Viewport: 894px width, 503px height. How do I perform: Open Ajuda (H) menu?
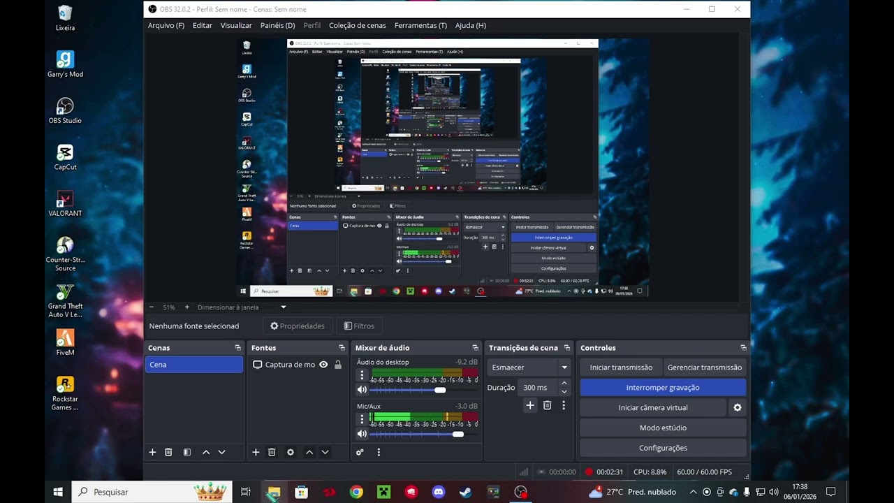pyautogui.click(x=471, y=25)
